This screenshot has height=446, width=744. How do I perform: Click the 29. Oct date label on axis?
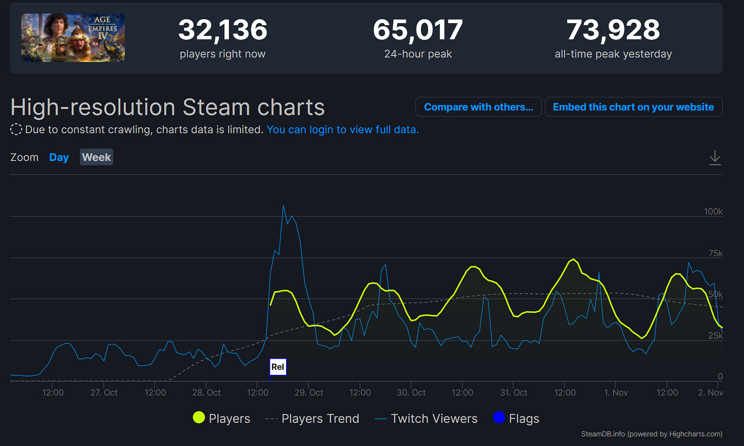[x=309, y=393]
